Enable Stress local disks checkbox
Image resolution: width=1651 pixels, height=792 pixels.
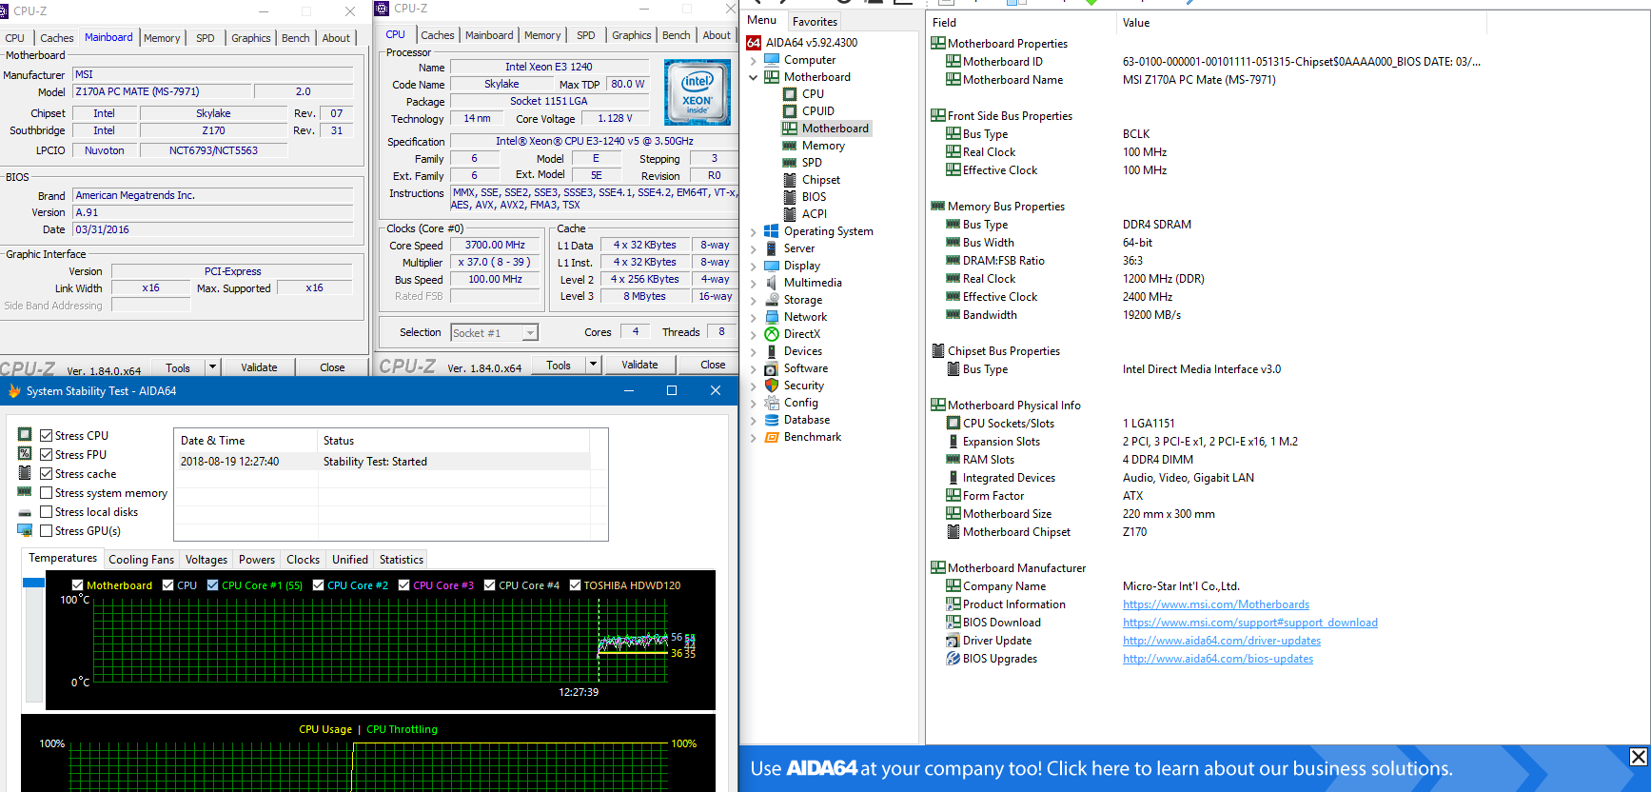(46, 512)
